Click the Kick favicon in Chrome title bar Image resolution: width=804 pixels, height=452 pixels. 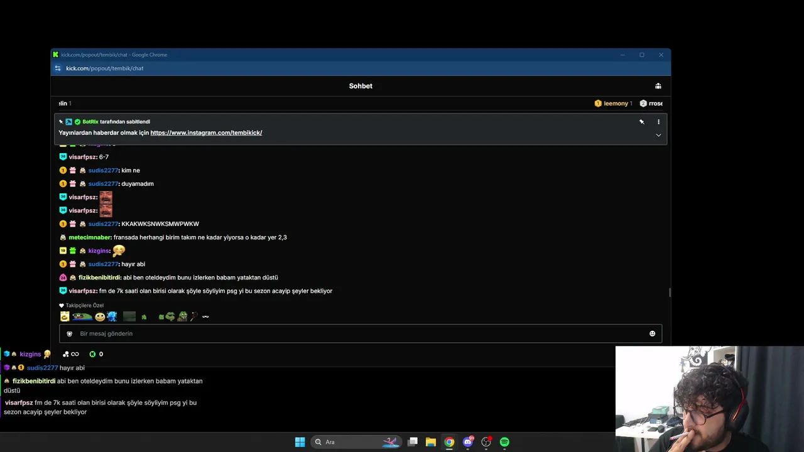(55, 55)
